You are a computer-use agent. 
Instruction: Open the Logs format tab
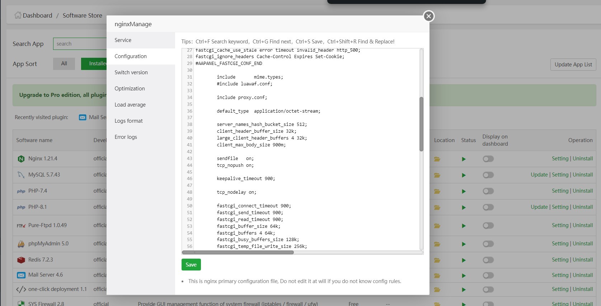pos(141,121)
